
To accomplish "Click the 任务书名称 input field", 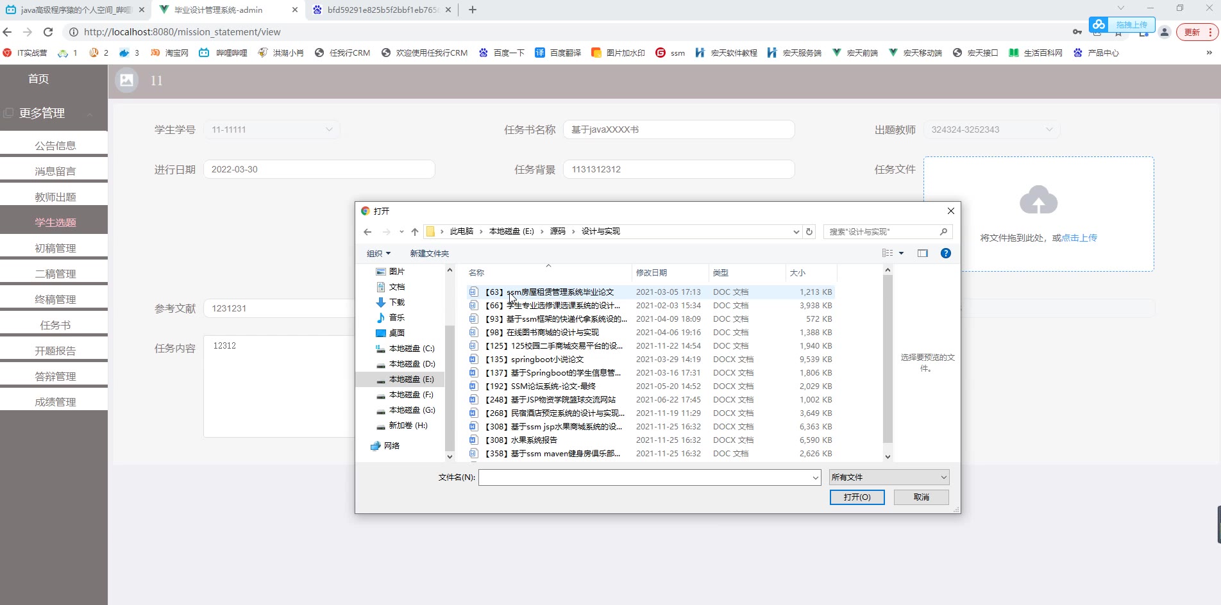I will tap(678, 129).
